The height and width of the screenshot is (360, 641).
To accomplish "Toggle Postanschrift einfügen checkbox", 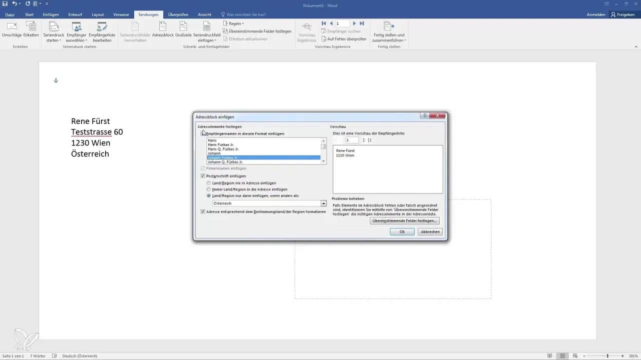I will point(203,176).
